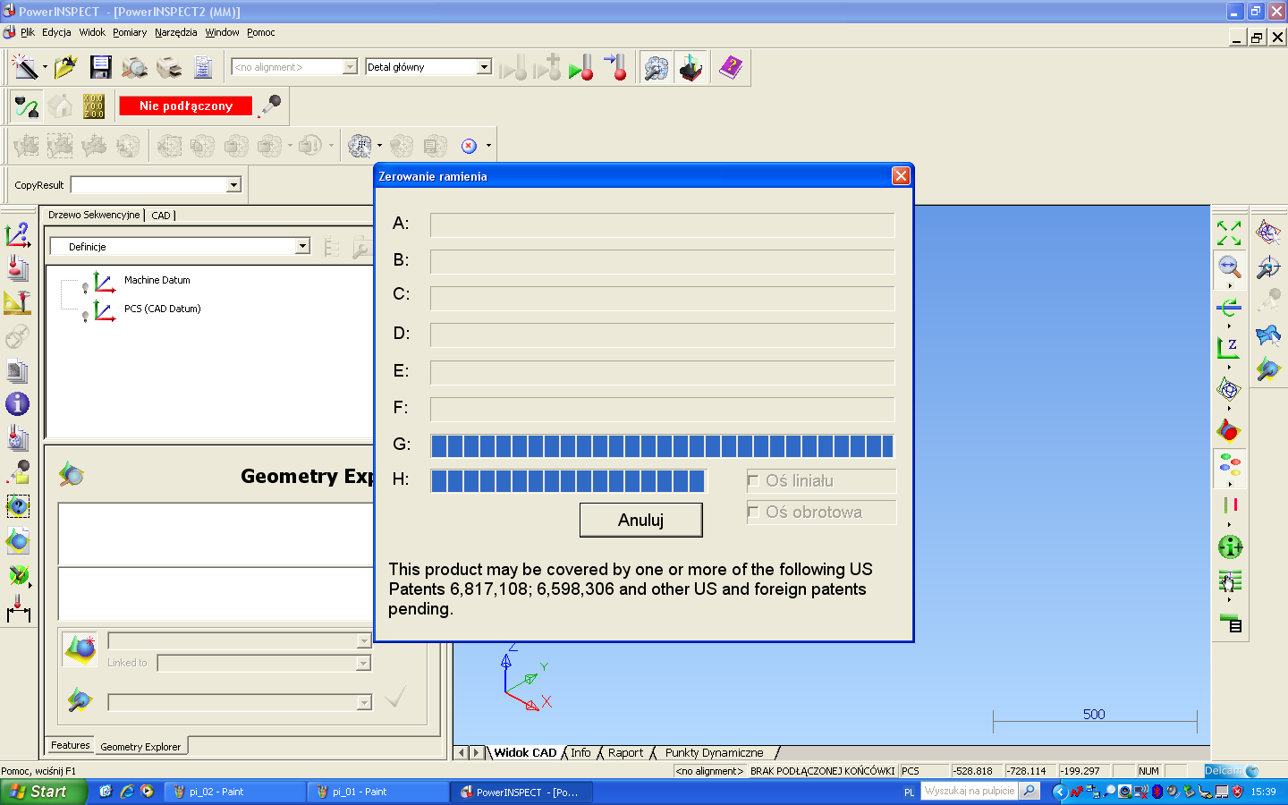The height and width of the screenshot is (805, 1288).
Task: Switch to pi_02 - Paint in taskbar
Action: click(x=235, y=792)
